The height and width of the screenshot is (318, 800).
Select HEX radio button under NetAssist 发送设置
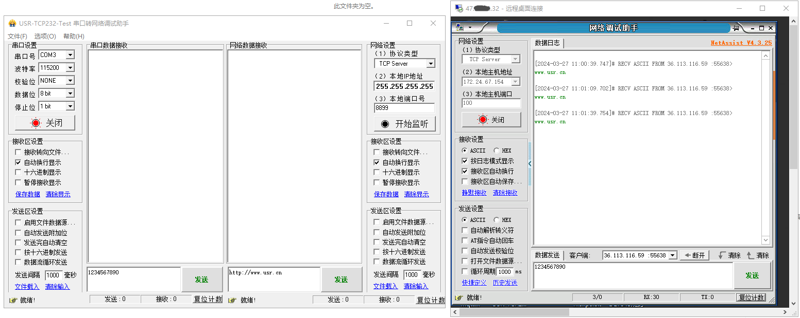coord(497,220)
